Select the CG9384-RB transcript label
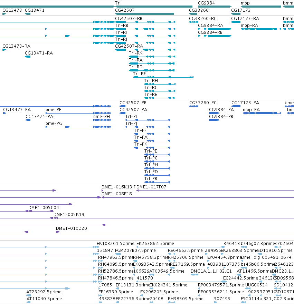The image size is (294, 304). (210, 32)
